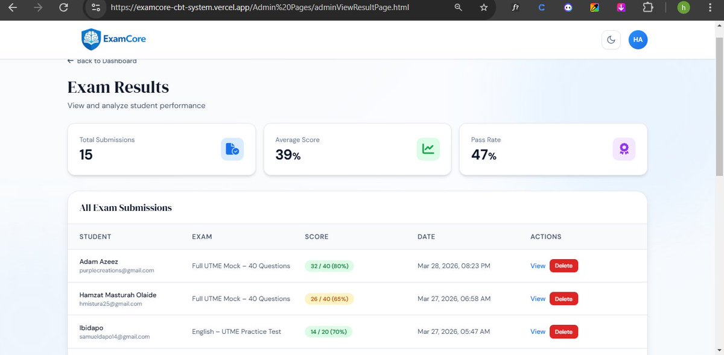This screenshot has width=724, height=355.
Task: Open the HA user avatar menu
Action: [x=638, y=39]
